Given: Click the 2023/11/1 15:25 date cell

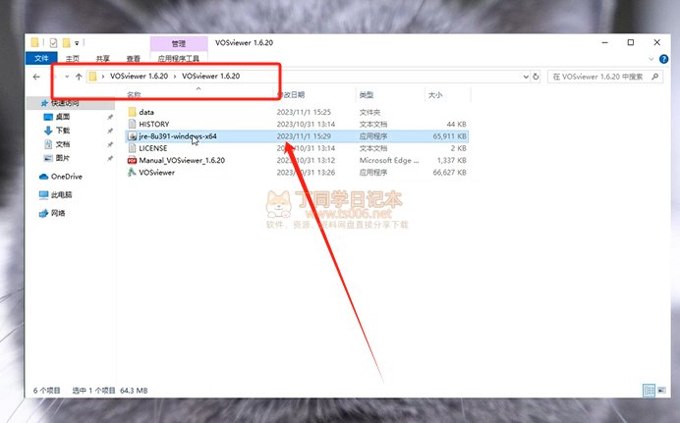Looking at the screenshot, I should (304, 112).
